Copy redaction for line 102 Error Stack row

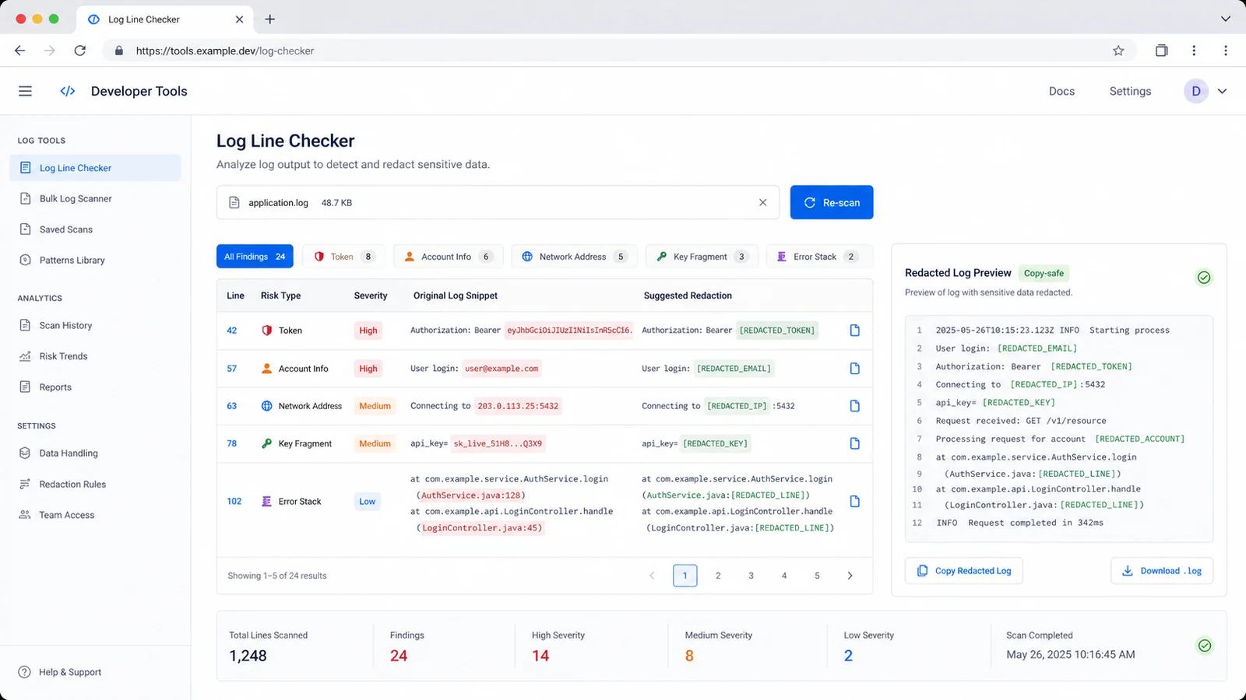[x=854, y=502]
